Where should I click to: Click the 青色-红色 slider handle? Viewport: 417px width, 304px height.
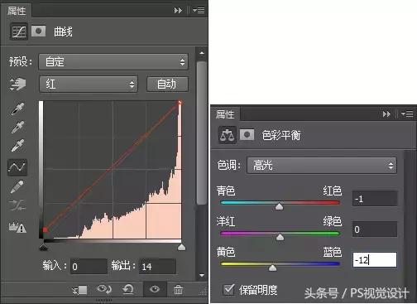click(x=279, y=206)
